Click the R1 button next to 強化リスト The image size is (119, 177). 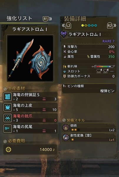click(47, 19)
